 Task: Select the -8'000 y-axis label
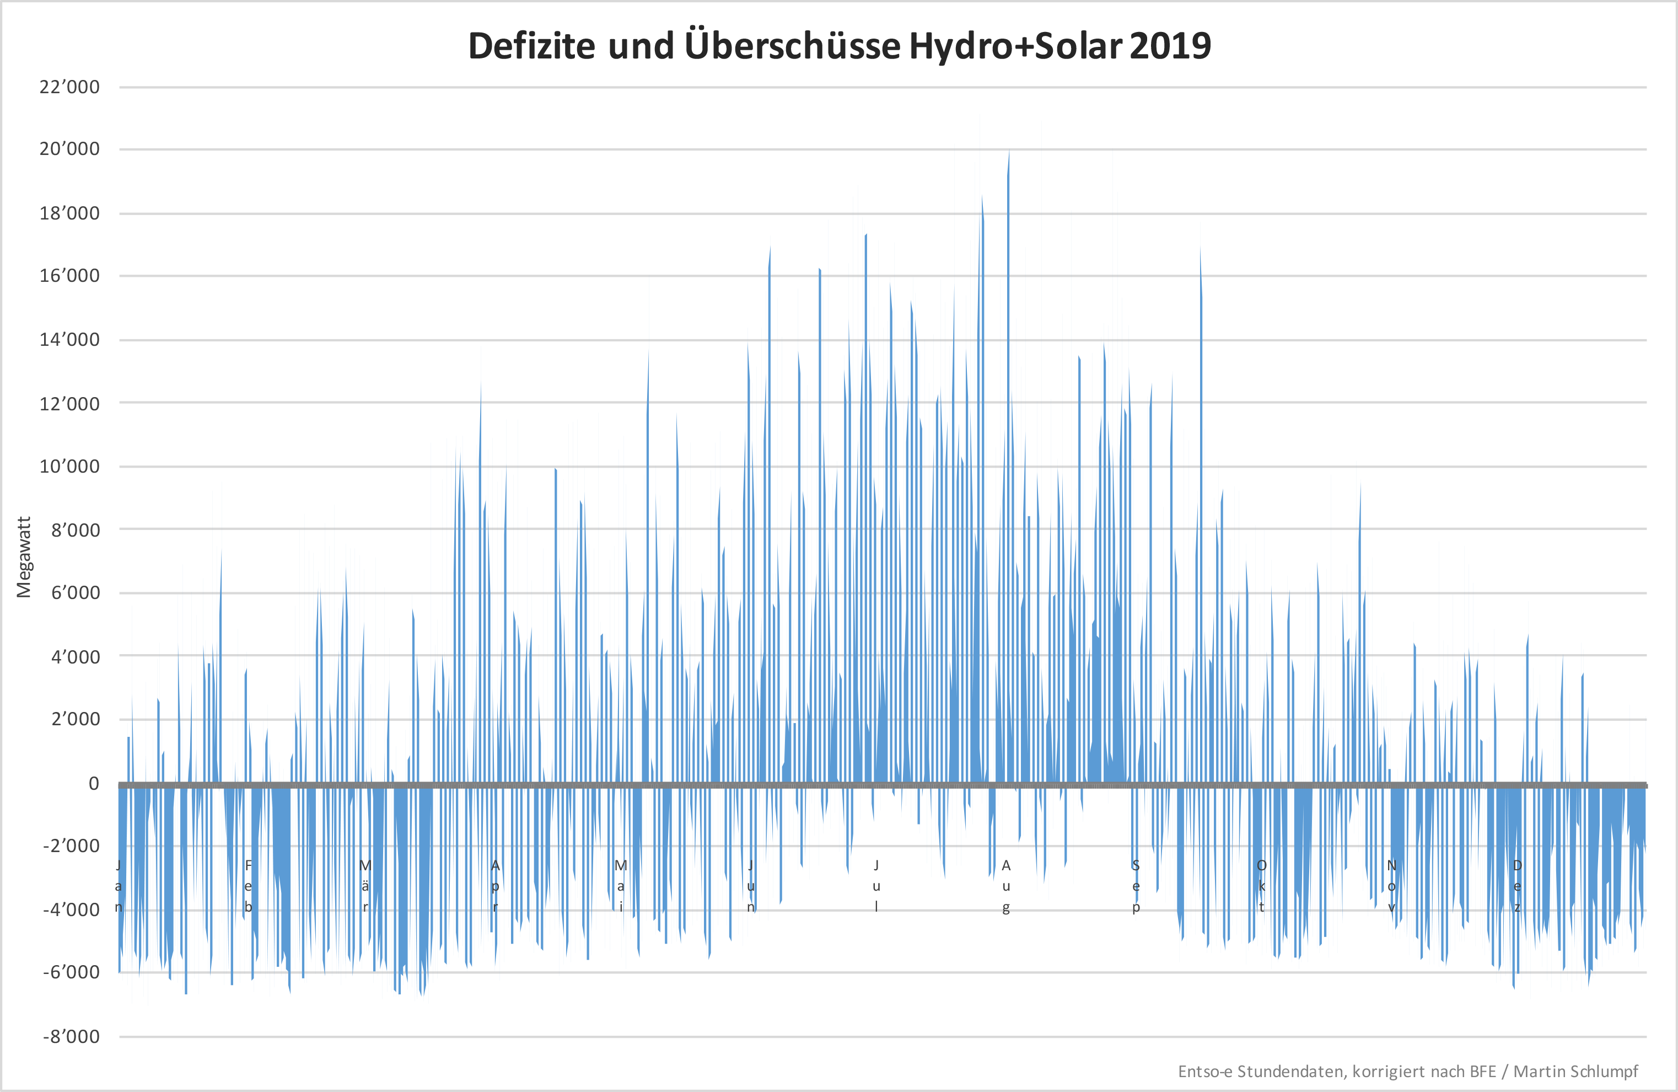coord(71,1036)
